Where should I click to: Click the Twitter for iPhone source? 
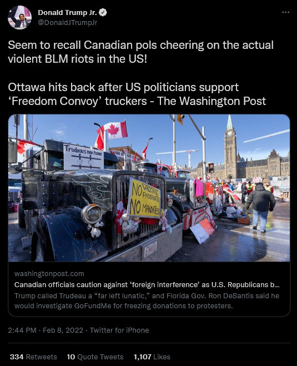coord(119,330)
